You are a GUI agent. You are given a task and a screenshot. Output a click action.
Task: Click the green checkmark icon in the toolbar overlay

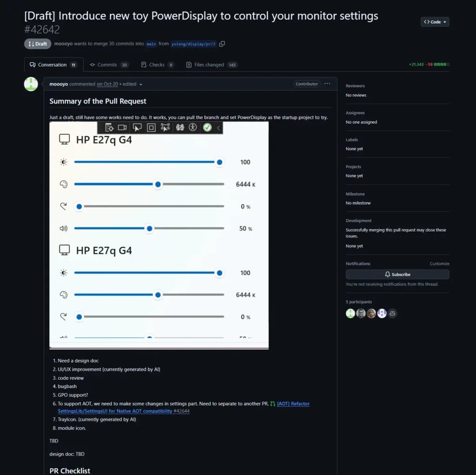207,127
